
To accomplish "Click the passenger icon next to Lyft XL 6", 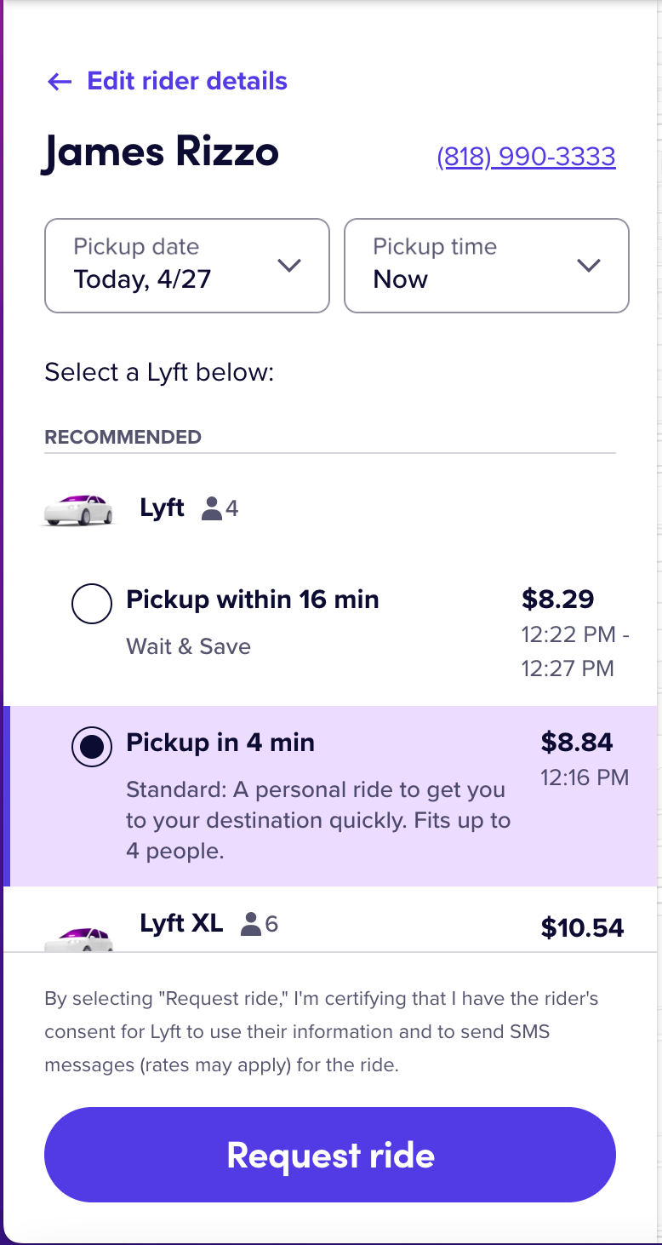I will (251, 924).
